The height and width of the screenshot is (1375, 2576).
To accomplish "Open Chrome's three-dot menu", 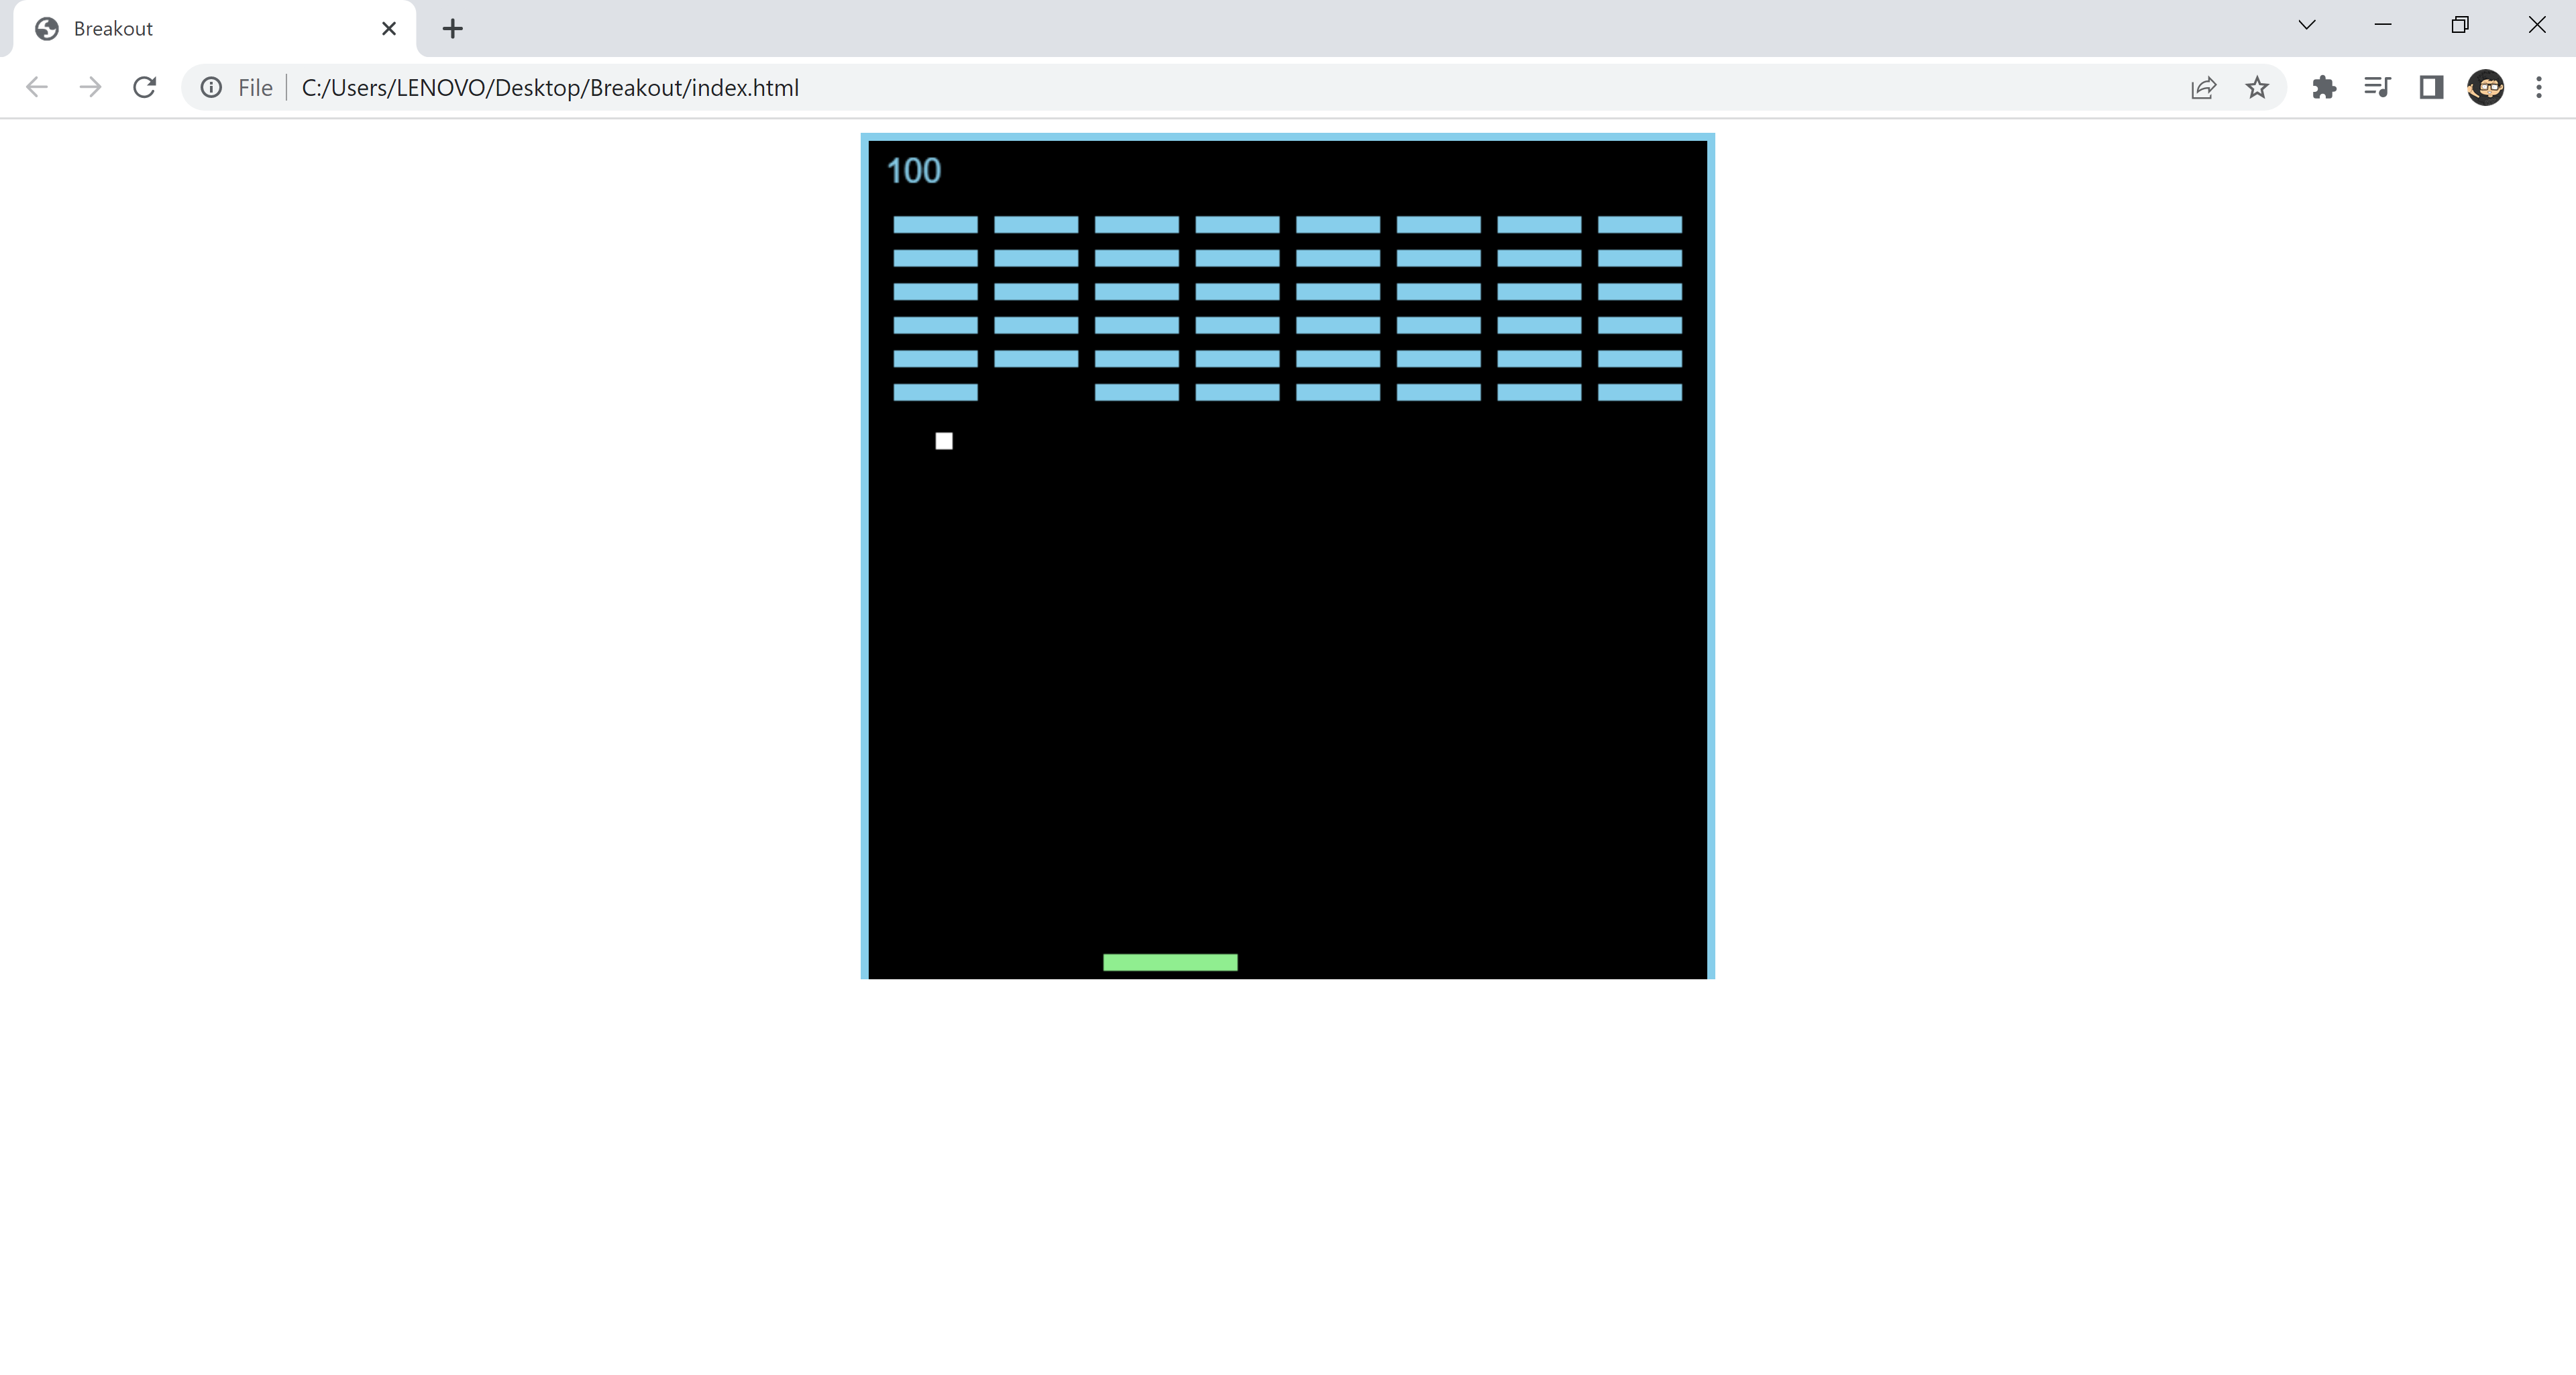I will (x=2539, y=88).
